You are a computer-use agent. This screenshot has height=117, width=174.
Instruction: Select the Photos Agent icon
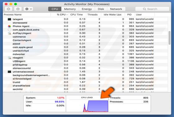[9, 26]
